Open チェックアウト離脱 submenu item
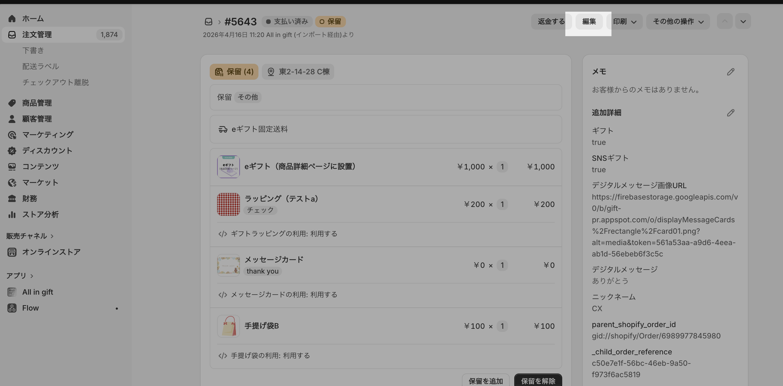The height and width of the screenshot is (386, 783). [x=55, y=82]
